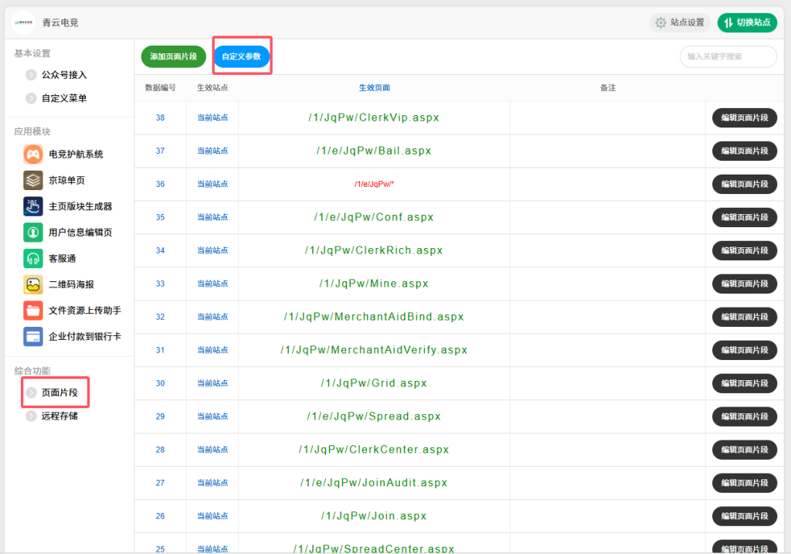Click the 自定义参数 blue button
The width and height of the screenshot is (791, 554).
[242, 56]
